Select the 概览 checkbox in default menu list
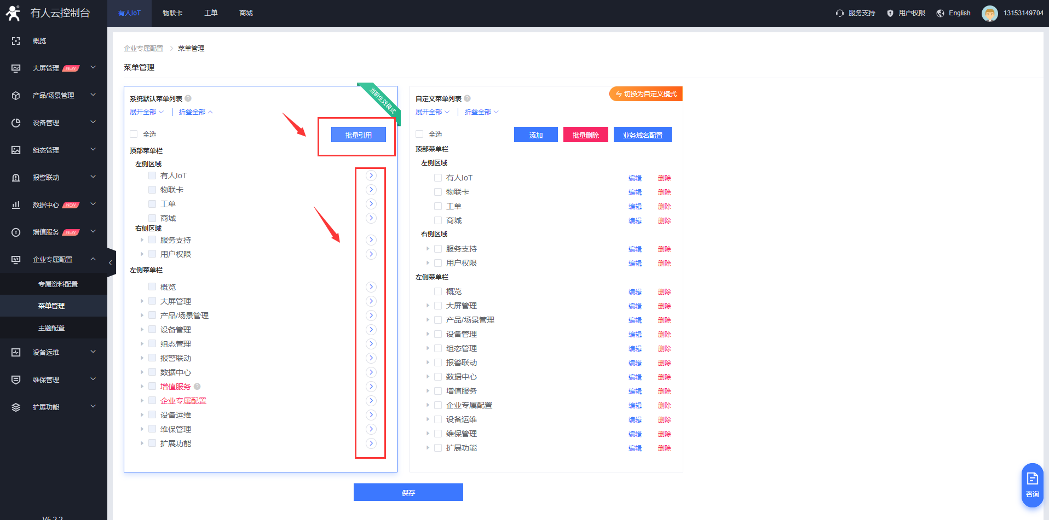The width and height of the screenshot is (1049, 520). coord(152,287)
